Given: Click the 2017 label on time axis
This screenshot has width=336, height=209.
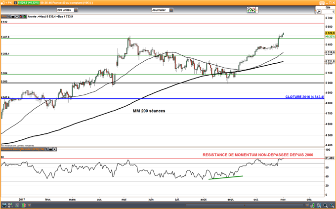Looking at the screenshot, I should pos(22,199).
